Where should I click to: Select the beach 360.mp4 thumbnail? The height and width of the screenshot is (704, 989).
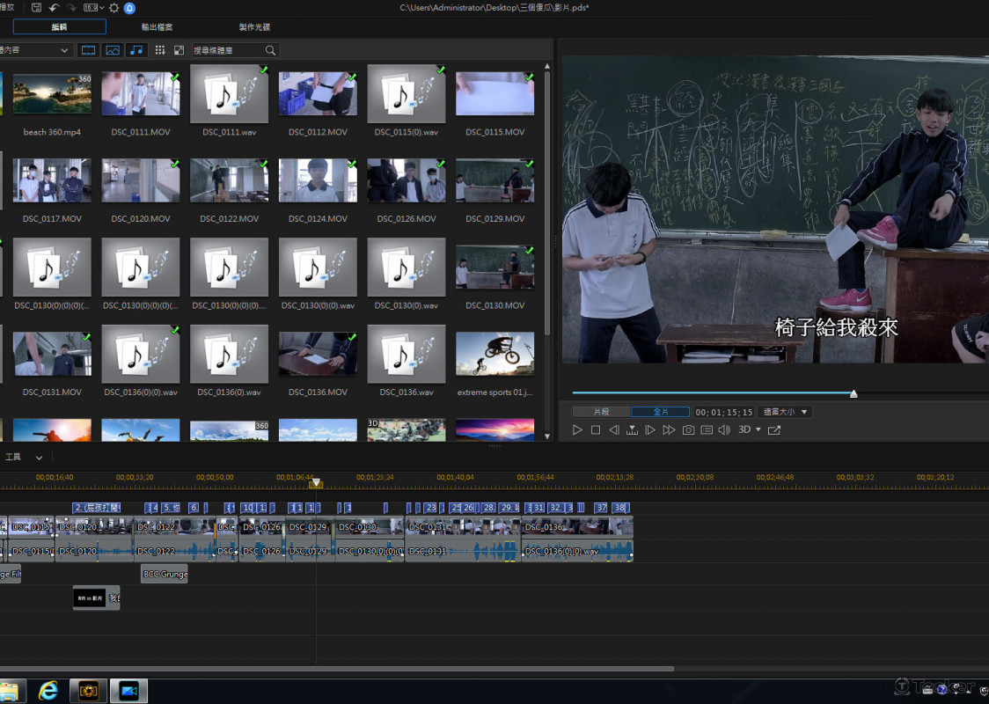click(x=53, y=95)
